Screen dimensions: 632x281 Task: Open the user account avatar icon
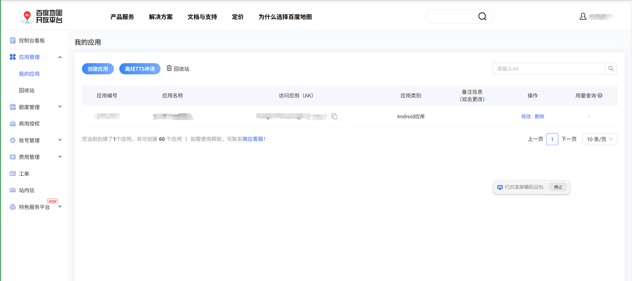click(583, 16)
